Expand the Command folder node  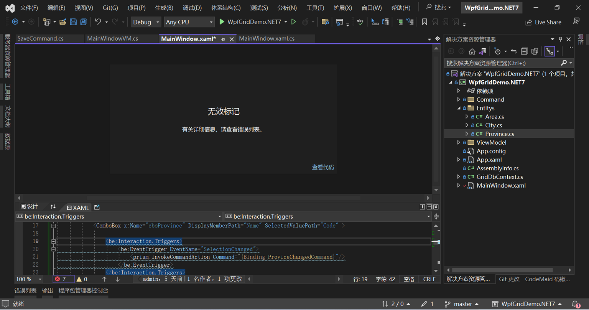point(459,99)
